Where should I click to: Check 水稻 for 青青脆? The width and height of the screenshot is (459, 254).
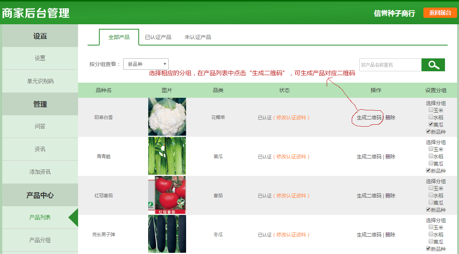(431, 156)
